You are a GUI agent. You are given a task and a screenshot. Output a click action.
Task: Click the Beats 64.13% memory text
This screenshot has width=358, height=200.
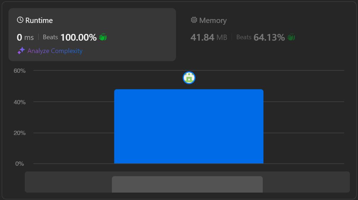click(x=260, y=37)
